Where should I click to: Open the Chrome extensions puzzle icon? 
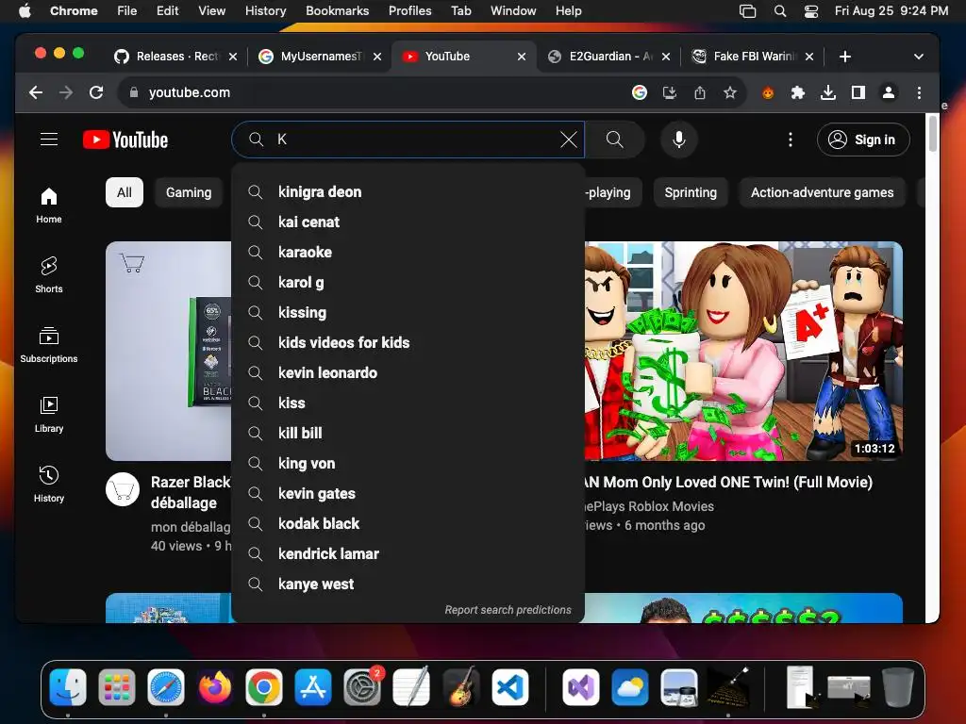point(798,93)
